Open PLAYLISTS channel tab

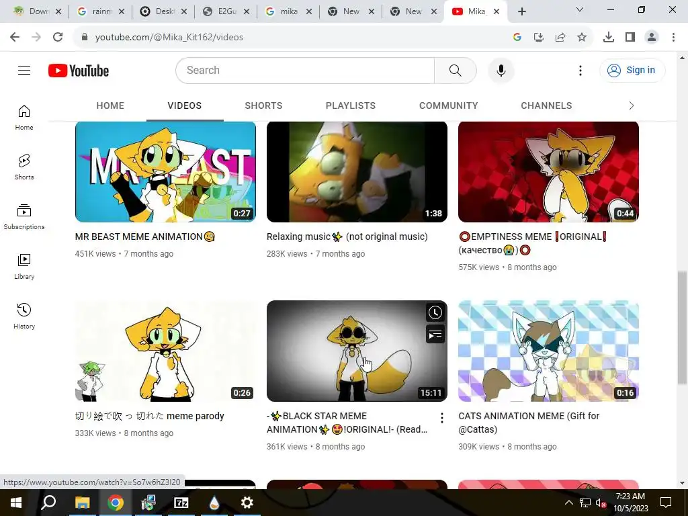click(351, 105)
